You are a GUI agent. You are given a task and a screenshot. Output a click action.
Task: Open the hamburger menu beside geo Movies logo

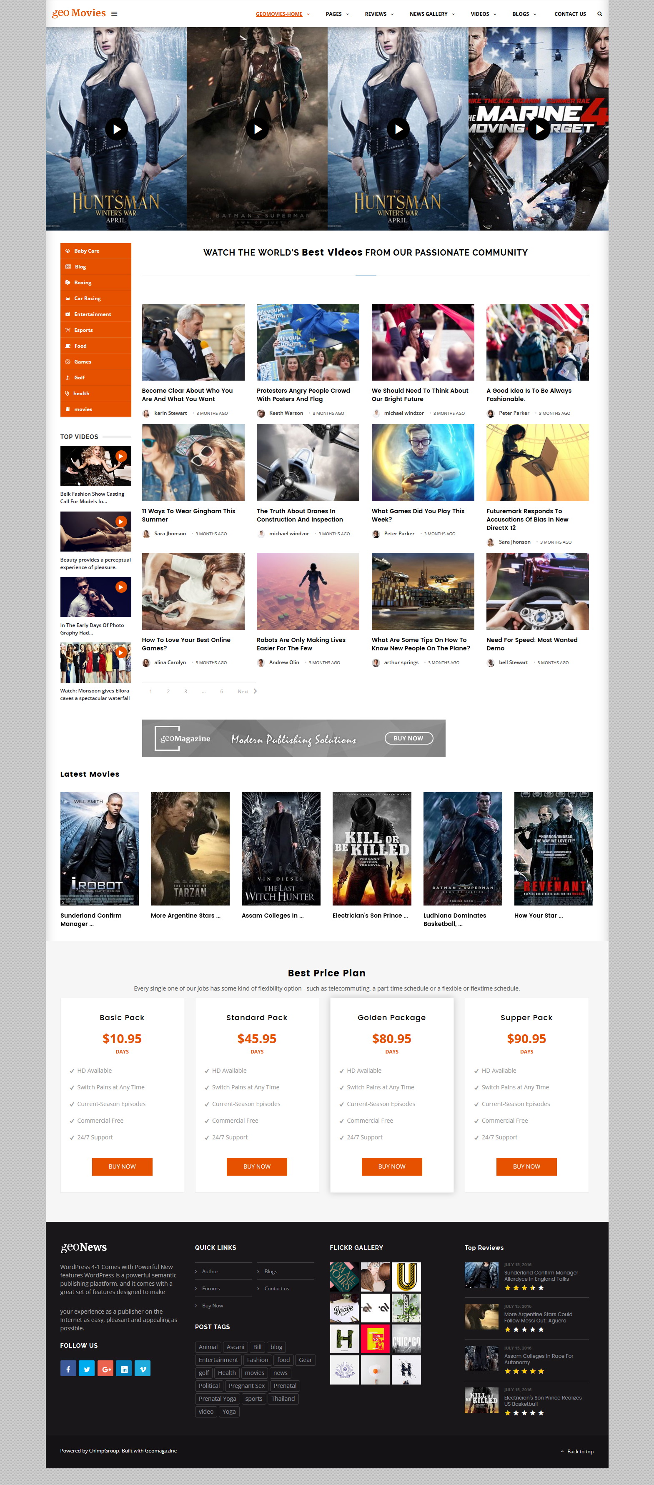click(114, 14)
